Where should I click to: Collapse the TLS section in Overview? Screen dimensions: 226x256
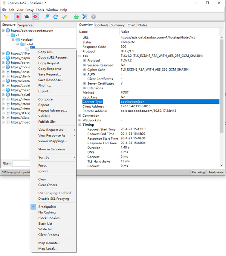79,56
